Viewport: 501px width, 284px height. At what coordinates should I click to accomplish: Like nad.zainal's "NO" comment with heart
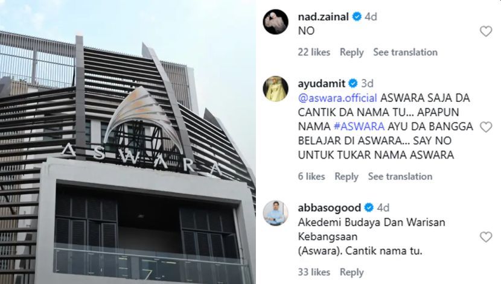click(486, 31)
